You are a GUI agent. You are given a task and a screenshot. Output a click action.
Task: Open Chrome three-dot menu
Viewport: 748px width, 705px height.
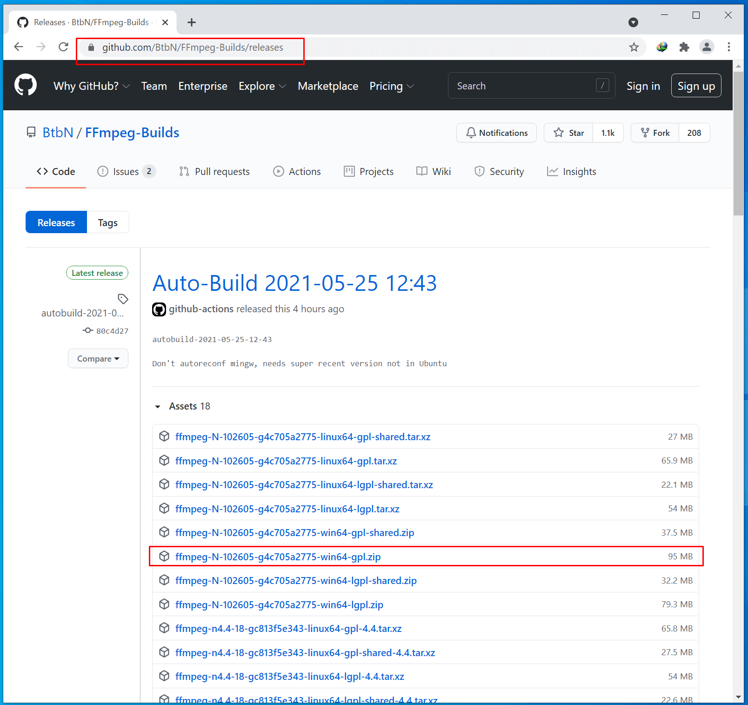pyautogui.click(x=728, y=47)
